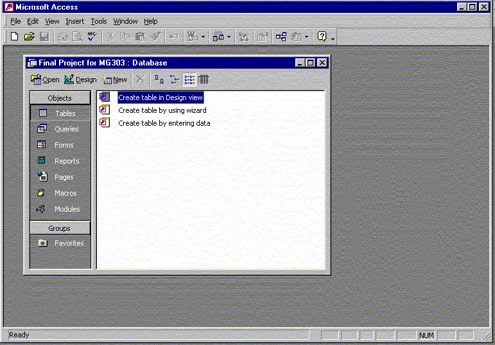495x345 pixels.
Task: Switch to Details view
Action: pyautogui.click(x=204, y=80)
